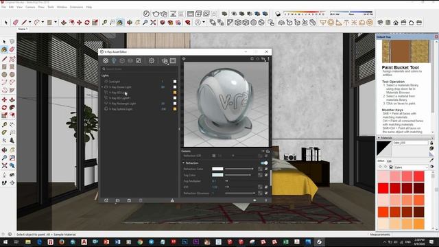Image resolution: width=439 pixels, height=247 pixels.
Task: Open the Camera menu
Action: tap(30, 7)
